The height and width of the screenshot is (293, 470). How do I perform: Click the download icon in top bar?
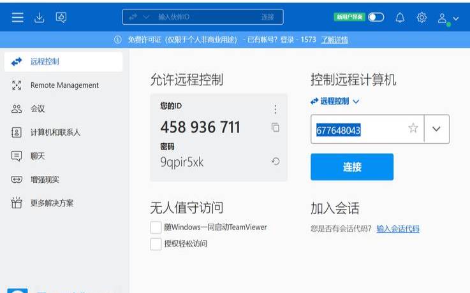click(x=40, y=18)
